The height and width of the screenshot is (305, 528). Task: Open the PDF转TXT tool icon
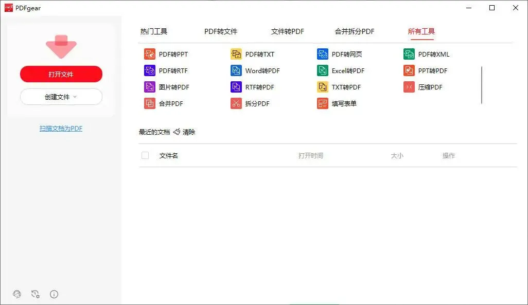tap(236, 54)
